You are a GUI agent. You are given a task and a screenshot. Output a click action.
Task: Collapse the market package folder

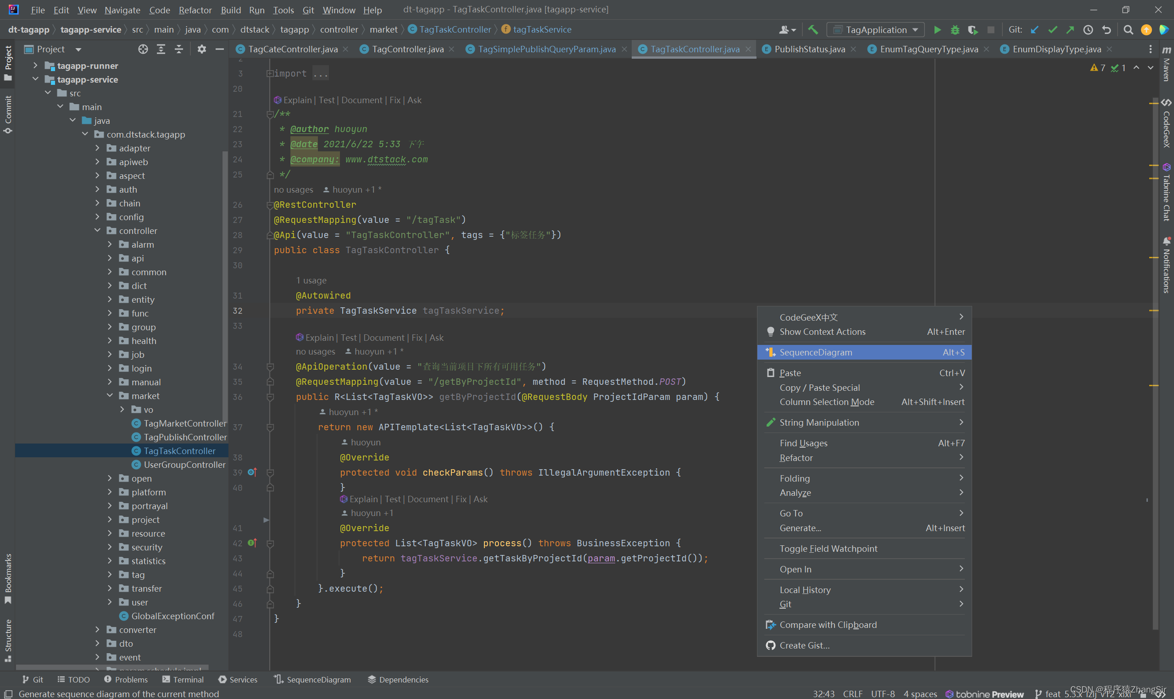(110, 396)
